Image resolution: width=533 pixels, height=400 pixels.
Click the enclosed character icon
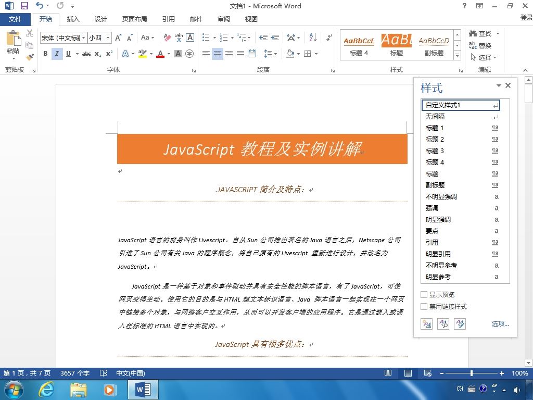[189, 54]
